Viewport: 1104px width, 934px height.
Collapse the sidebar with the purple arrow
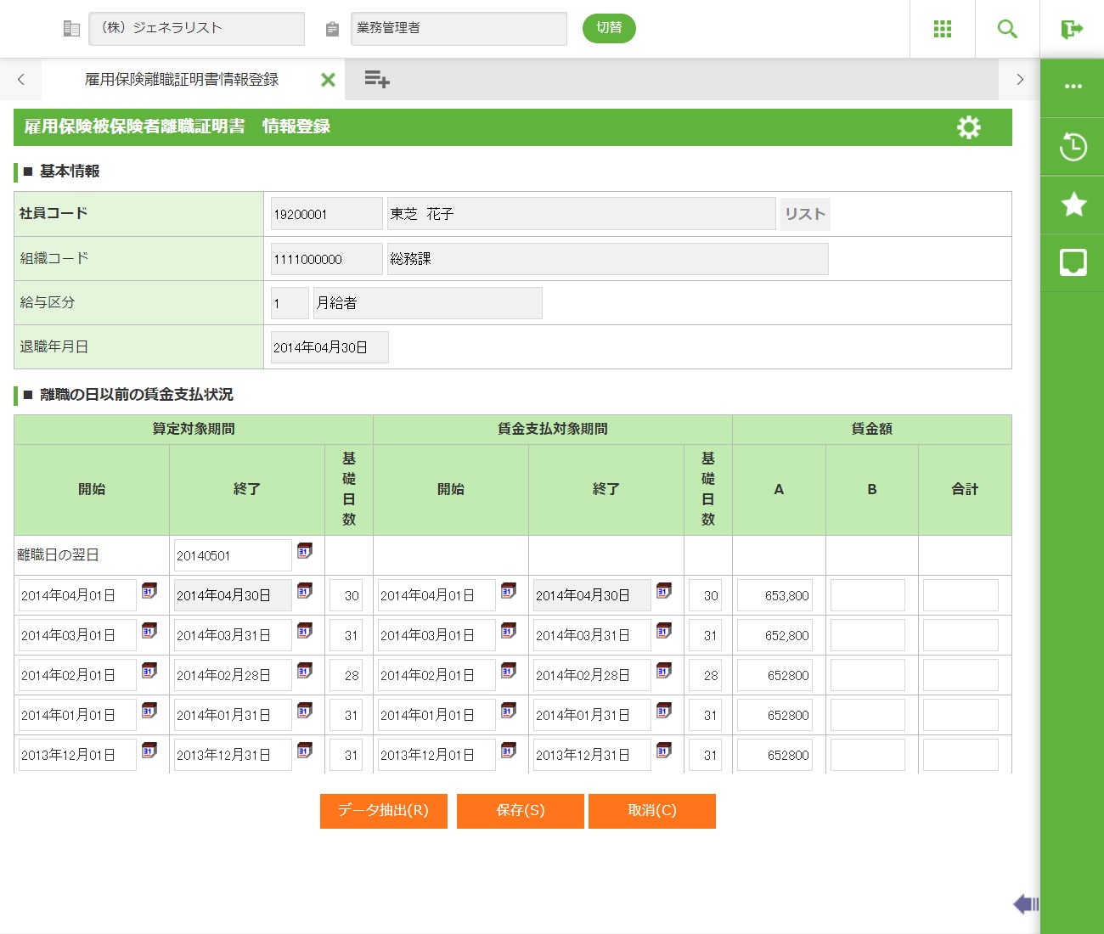[1025, 904]
